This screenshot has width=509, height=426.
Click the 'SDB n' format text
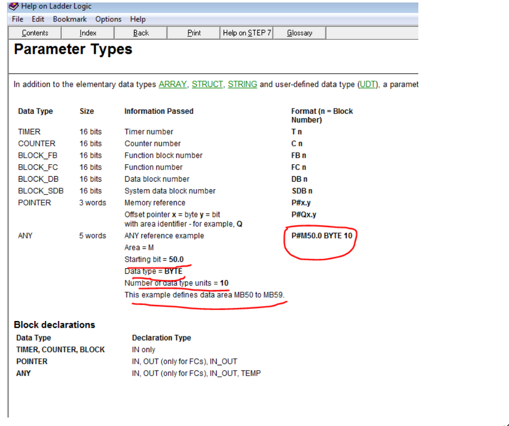tap(302, 191)
